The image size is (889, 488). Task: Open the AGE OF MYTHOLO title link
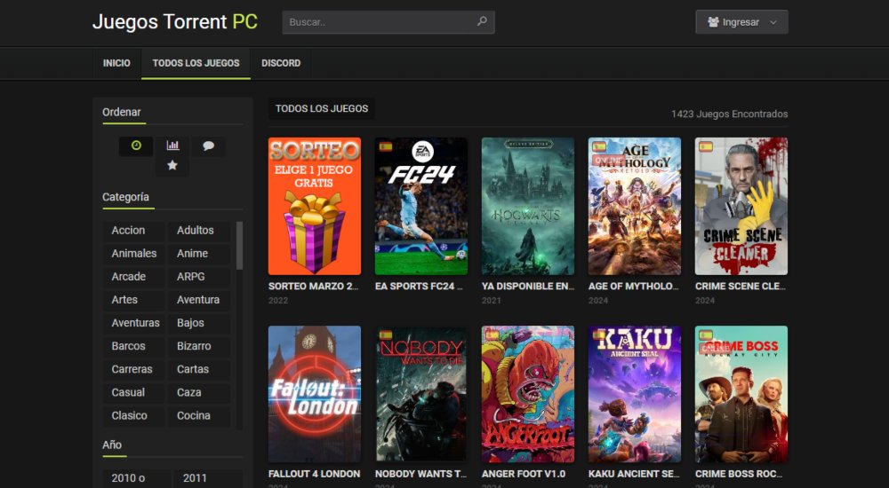pyautogui.click(x=633, y=287)
